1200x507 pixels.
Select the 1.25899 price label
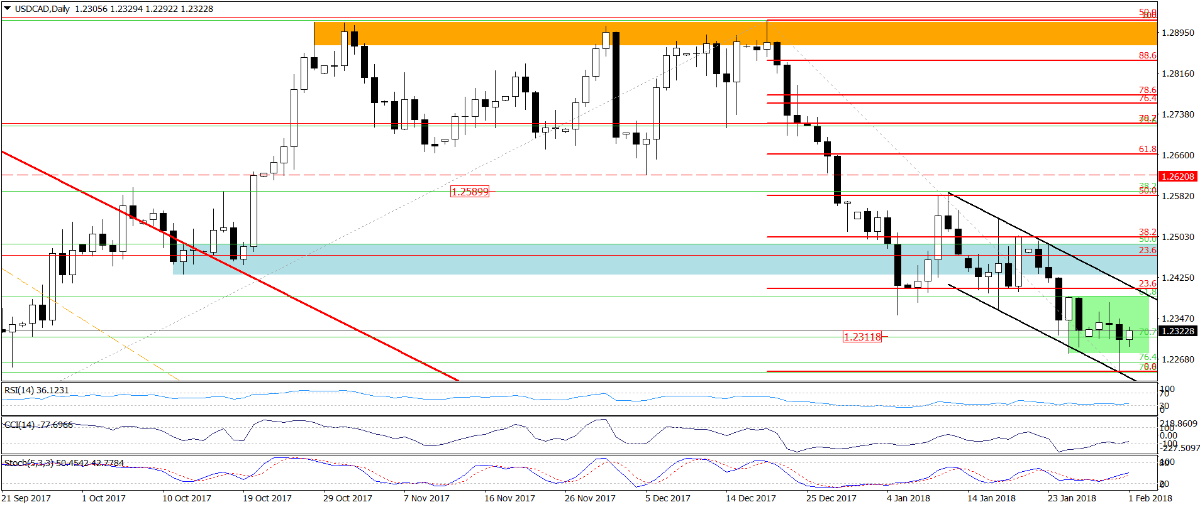point(470,192)
